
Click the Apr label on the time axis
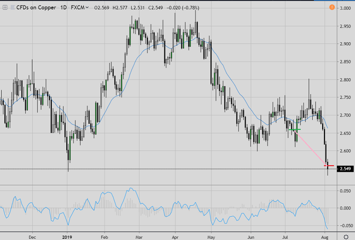point(175,237)
